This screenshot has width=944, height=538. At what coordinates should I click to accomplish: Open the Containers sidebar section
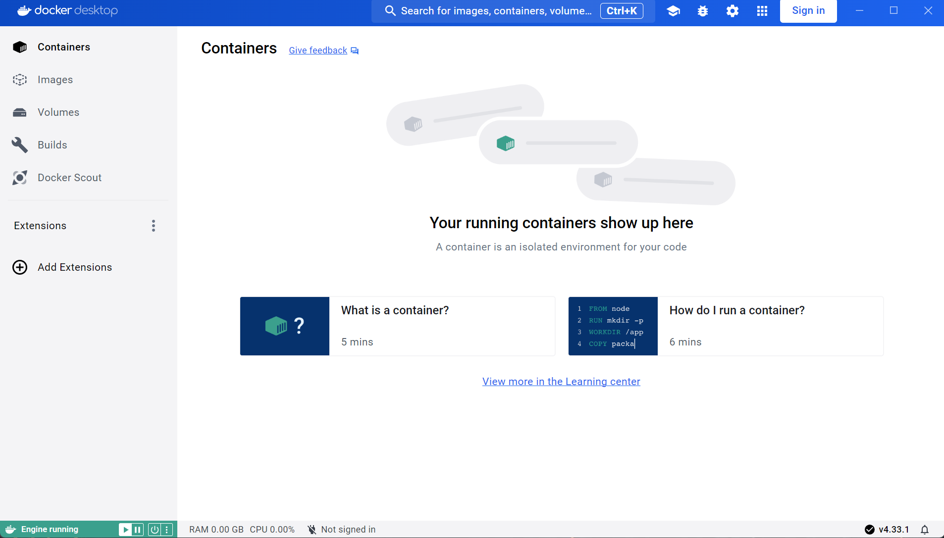[x=88, y=47]
